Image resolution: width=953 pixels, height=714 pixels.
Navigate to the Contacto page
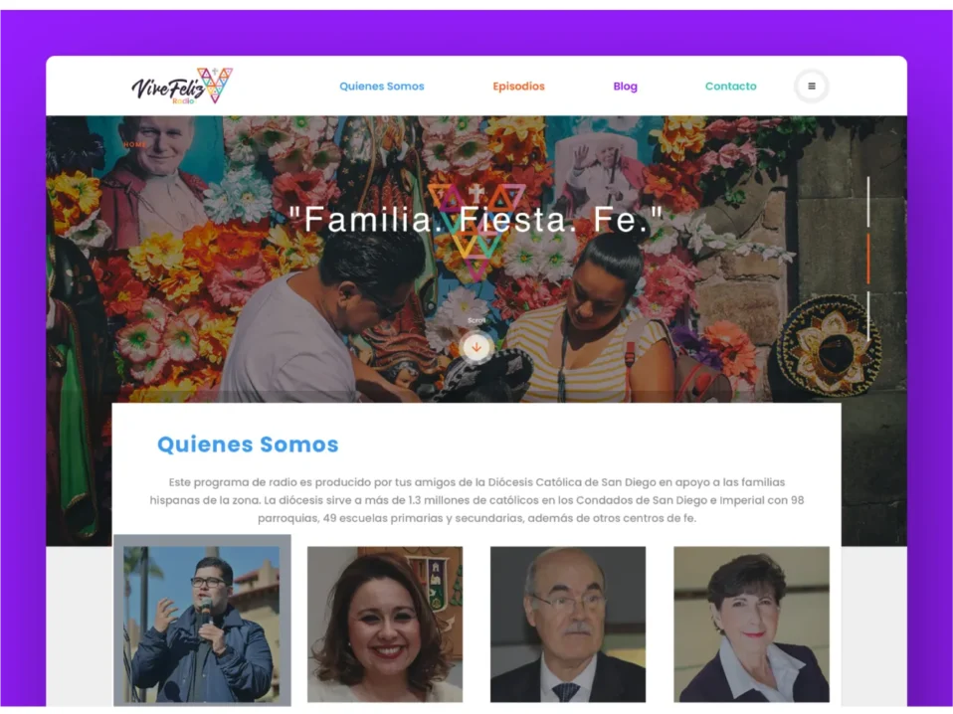pos(730,87)
